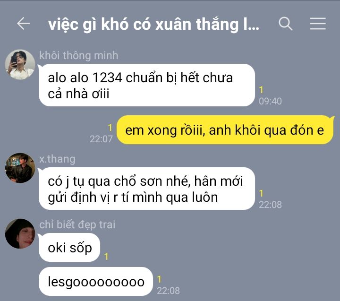Select the yellow bubble em xong rồiii
The image size is (340, 301).
225,130
